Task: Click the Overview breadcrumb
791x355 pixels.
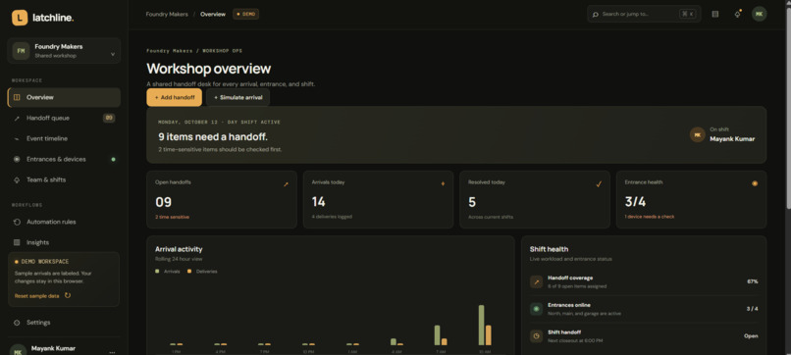Action: click(x=213, y=14)
